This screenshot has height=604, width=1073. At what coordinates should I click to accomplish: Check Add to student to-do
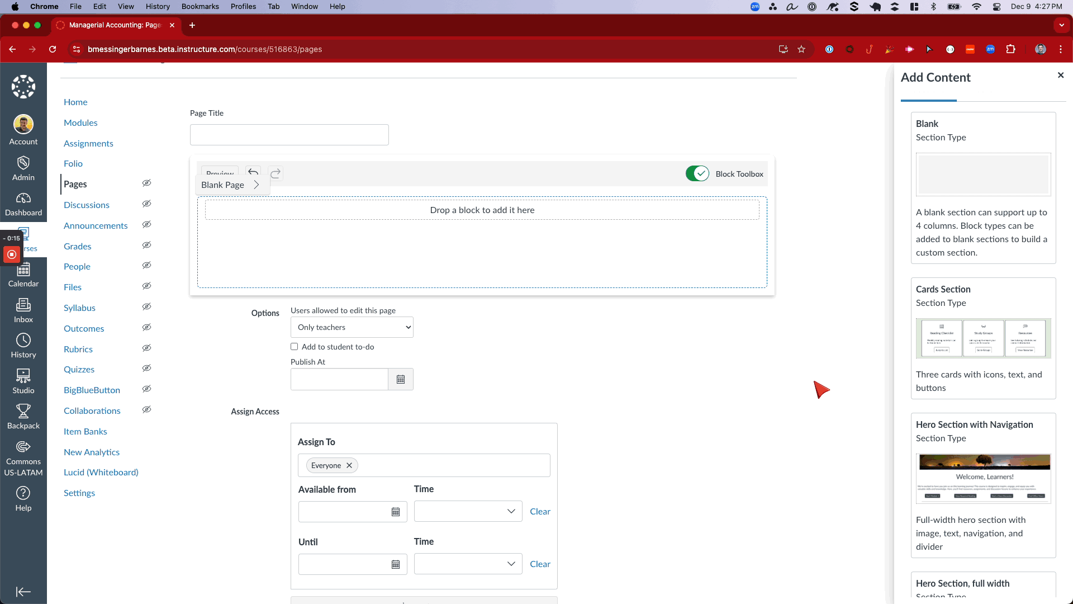pyautogui.click(x=295, y=347)
